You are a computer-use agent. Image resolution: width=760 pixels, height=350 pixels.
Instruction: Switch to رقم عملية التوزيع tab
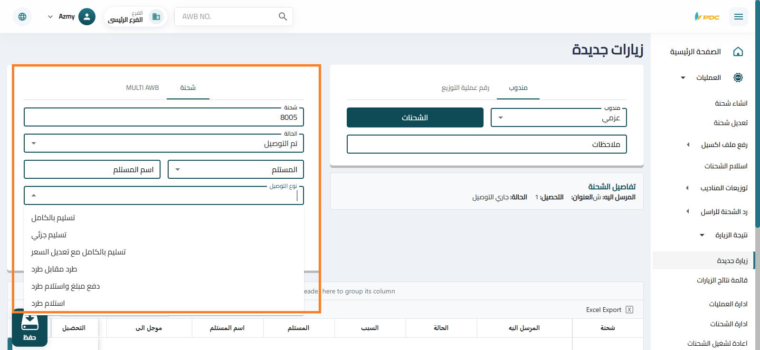tap(465, 87)
